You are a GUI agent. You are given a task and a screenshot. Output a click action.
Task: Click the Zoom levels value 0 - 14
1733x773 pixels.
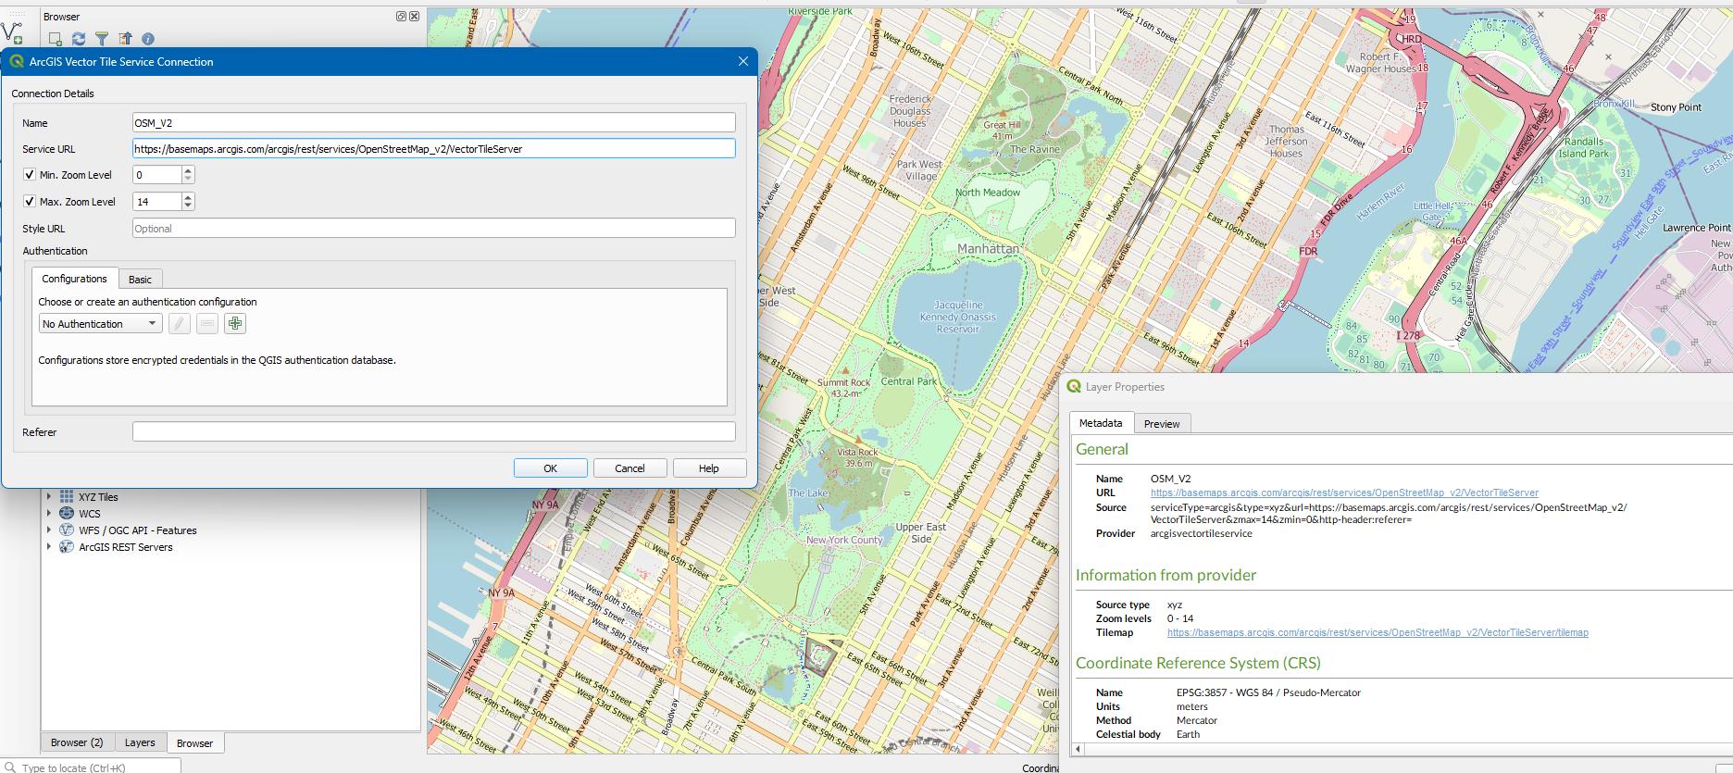[1180, 618]
